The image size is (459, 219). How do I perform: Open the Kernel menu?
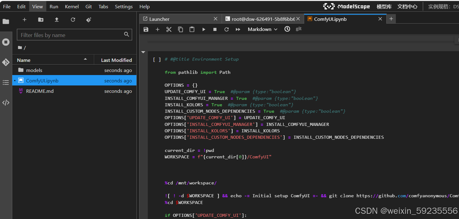click(x=72, y=6)
